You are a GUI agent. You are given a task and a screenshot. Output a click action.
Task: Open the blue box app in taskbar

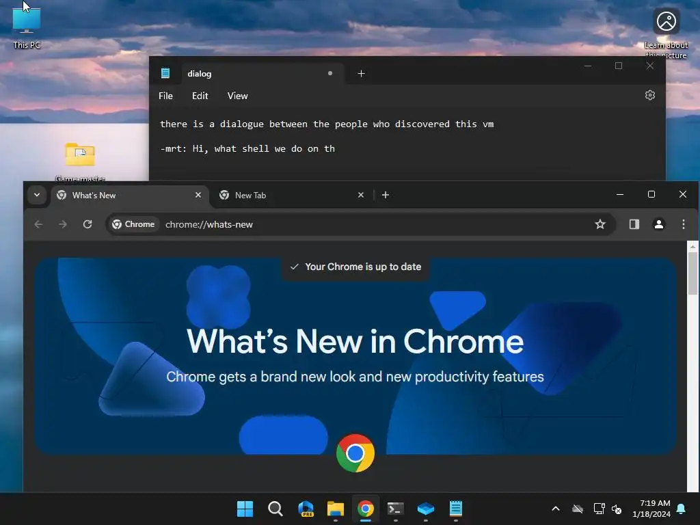click(425, 509)
